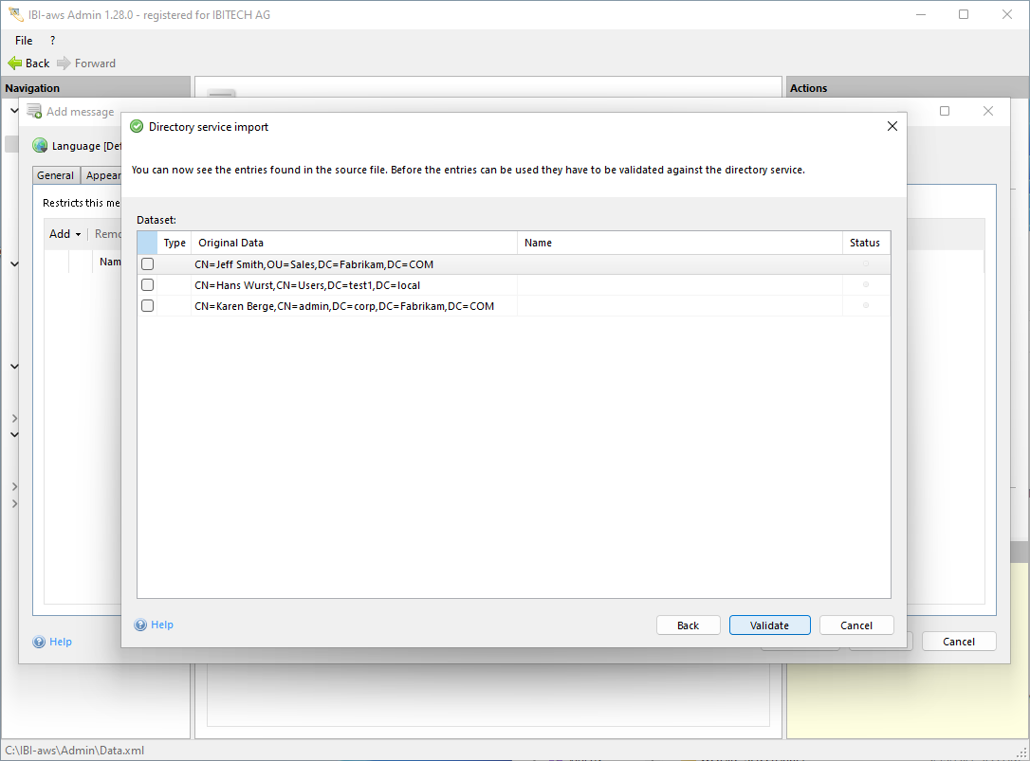Tick the Karen Berge entry checkbox

(x=147, y=306)
